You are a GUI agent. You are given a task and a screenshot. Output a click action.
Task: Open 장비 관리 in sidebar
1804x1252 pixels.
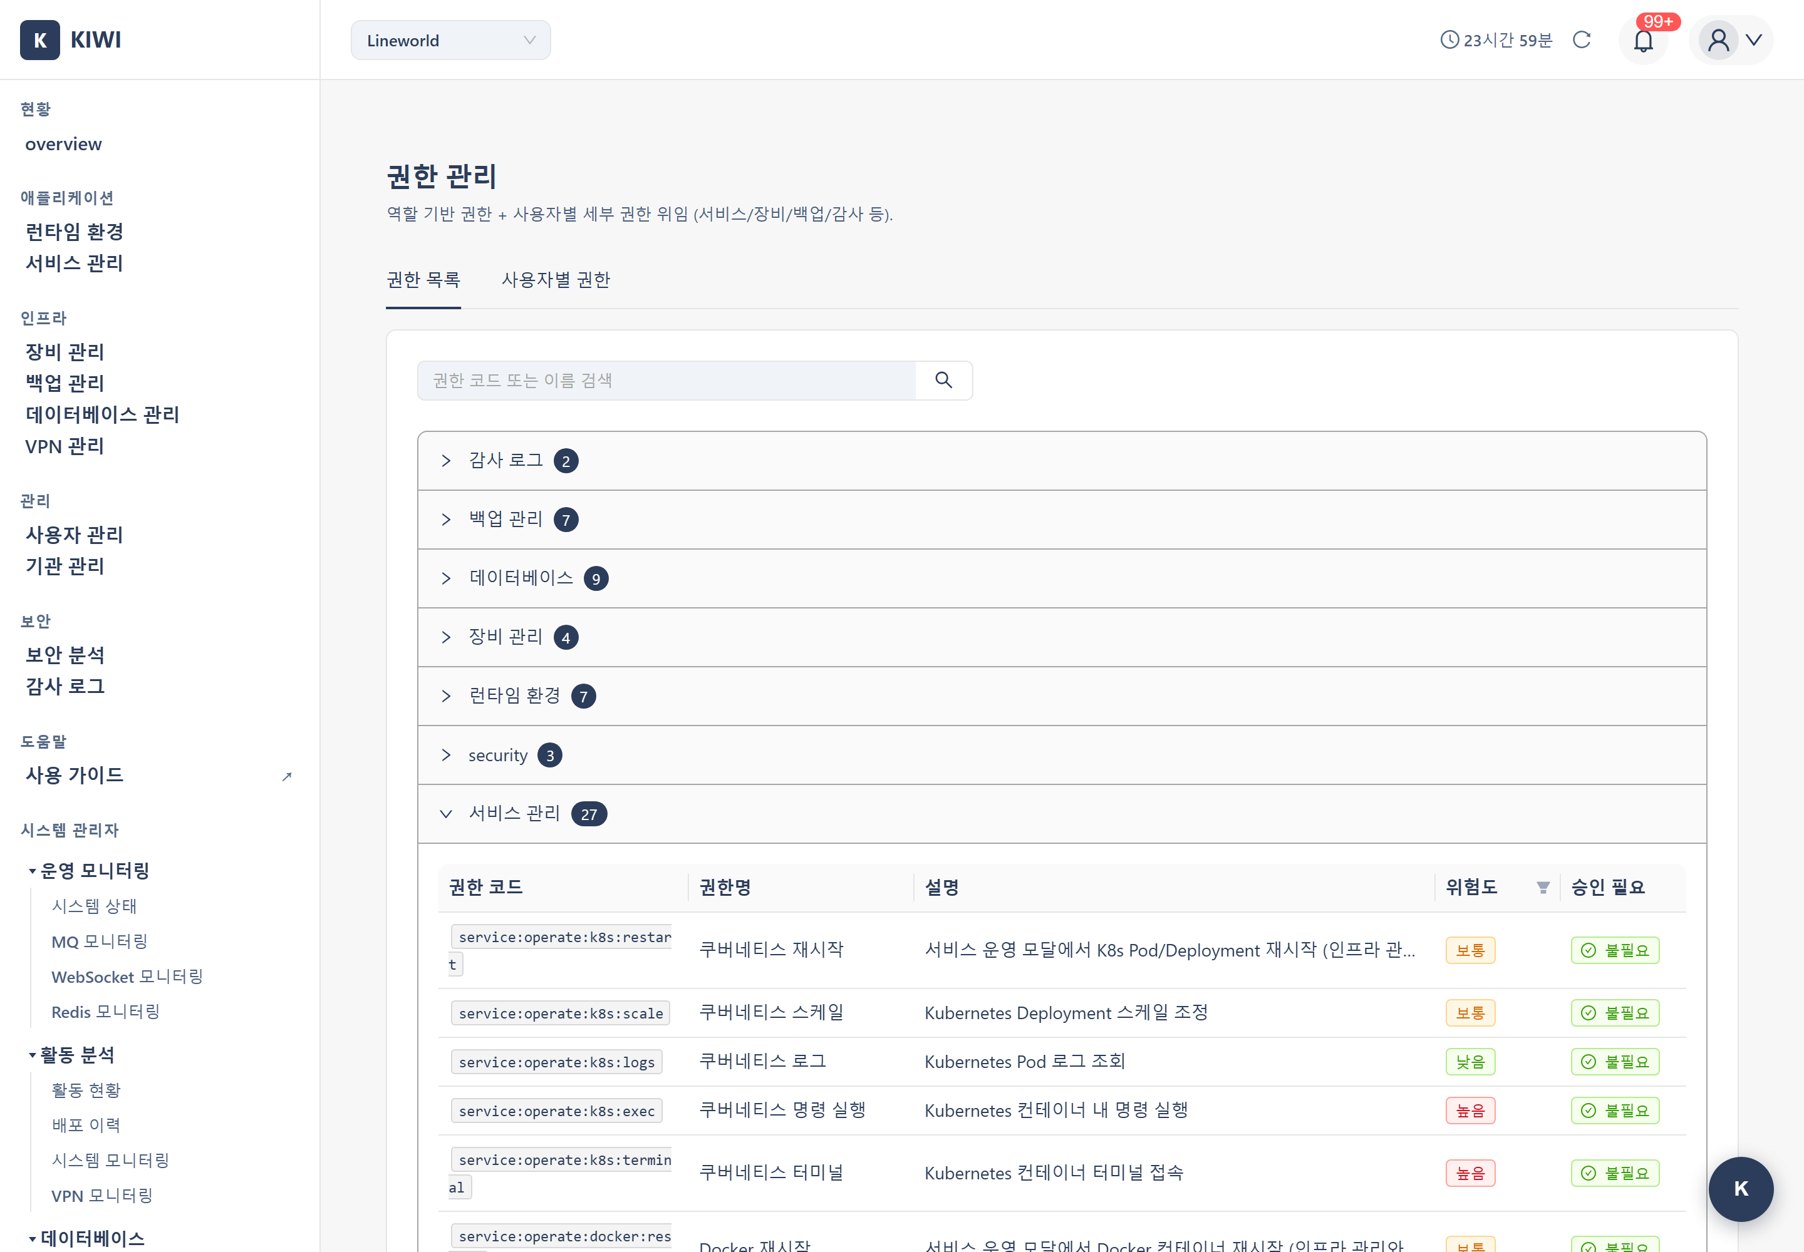tap(65, 351)
